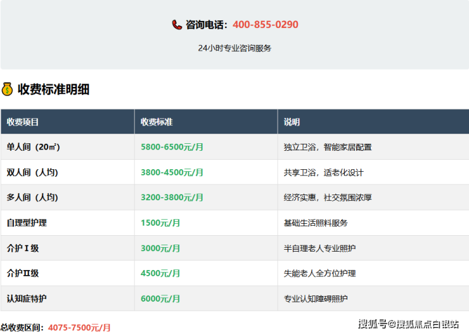
Task: Click the 搜狐号@搜狐焦点白银站 watermark
Action: [x=408, y=324]
